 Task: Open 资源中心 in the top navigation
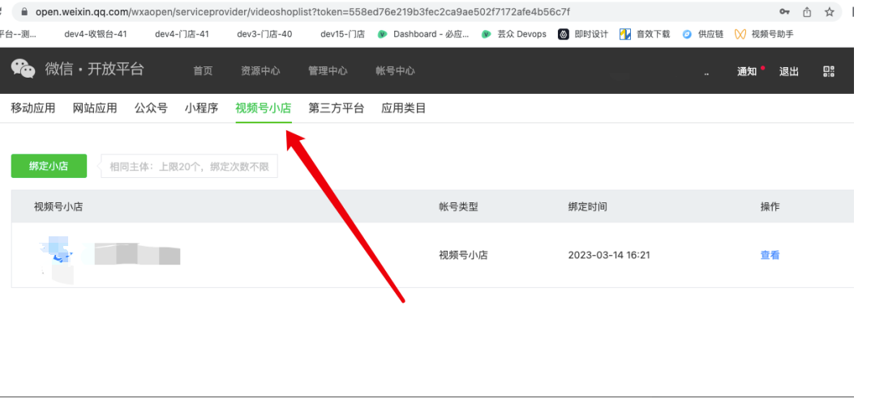[260, 71]
